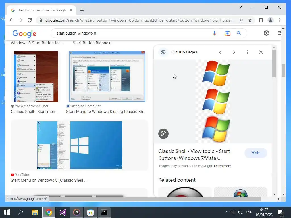Start a voice search with the microphone
The image size is (291, 218).
click(x=214, y=33)
